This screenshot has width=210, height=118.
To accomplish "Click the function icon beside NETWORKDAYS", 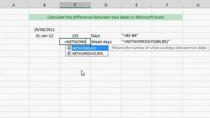I will point(69,48).
